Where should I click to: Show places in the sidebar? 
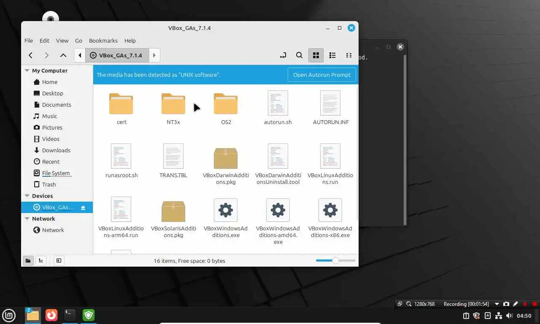pos(28,261)
